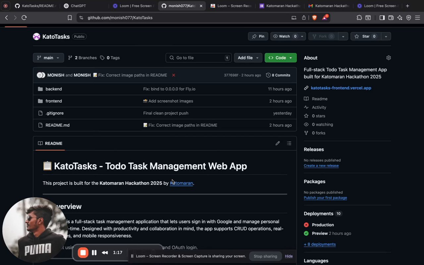Stop the Loom recording with the red button
The height and width of the screenshot is (265, 424).
pyautogui.click(x=83, y=253)
